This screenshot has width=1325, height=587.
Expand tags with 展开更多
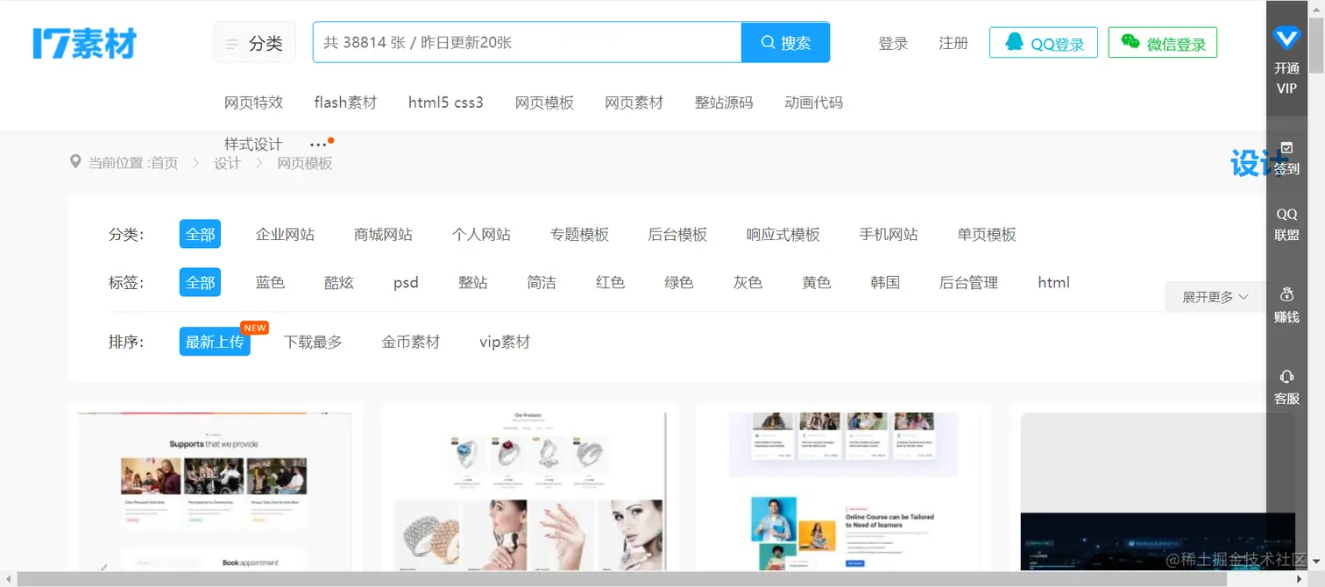coord(1215,297)
